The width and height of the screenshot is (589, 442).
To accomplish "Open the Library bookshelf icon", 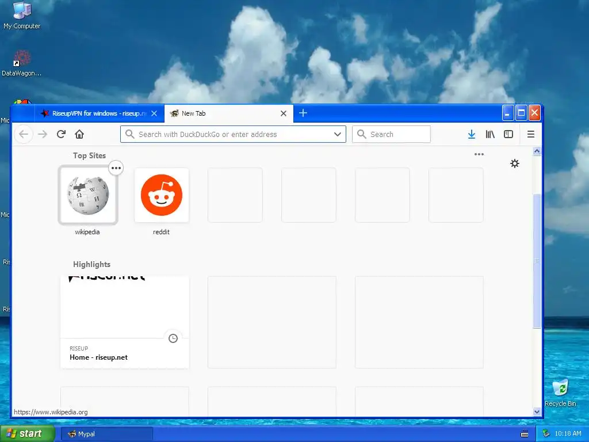I will coord(490,134).
